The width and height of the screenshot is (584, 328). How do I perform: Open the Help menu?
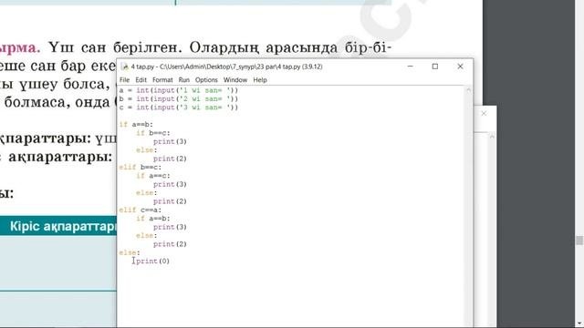click(x=260, y=80)
